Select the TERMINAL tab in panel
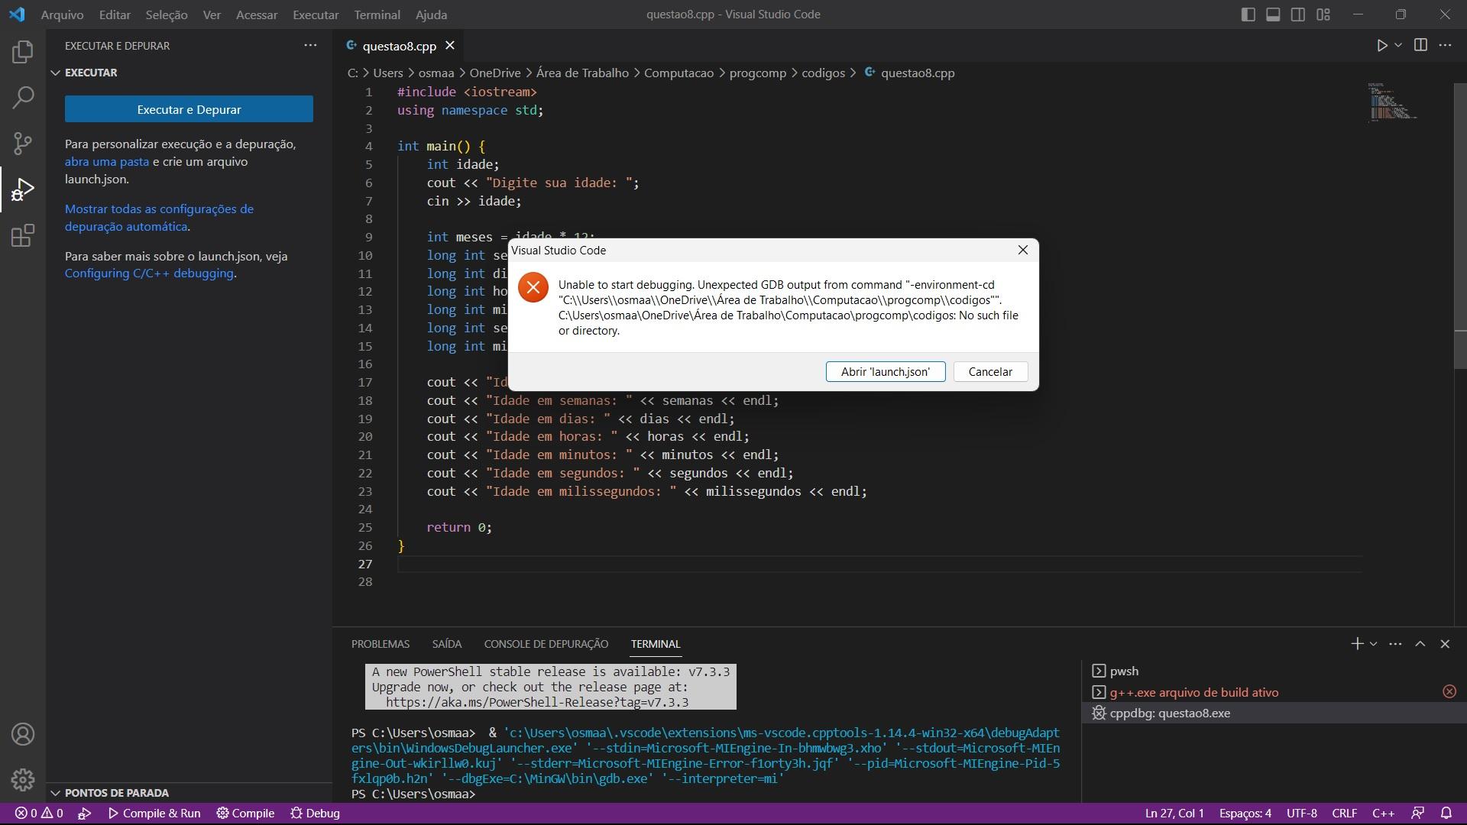Viewport: 1467px width, 825px height. point(655,644)
